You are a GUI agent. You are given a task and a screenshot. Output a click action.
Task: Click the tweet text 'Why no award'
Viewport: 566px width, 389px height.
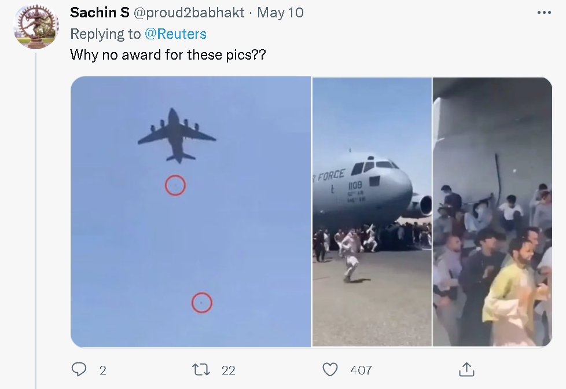click(168, 55)
